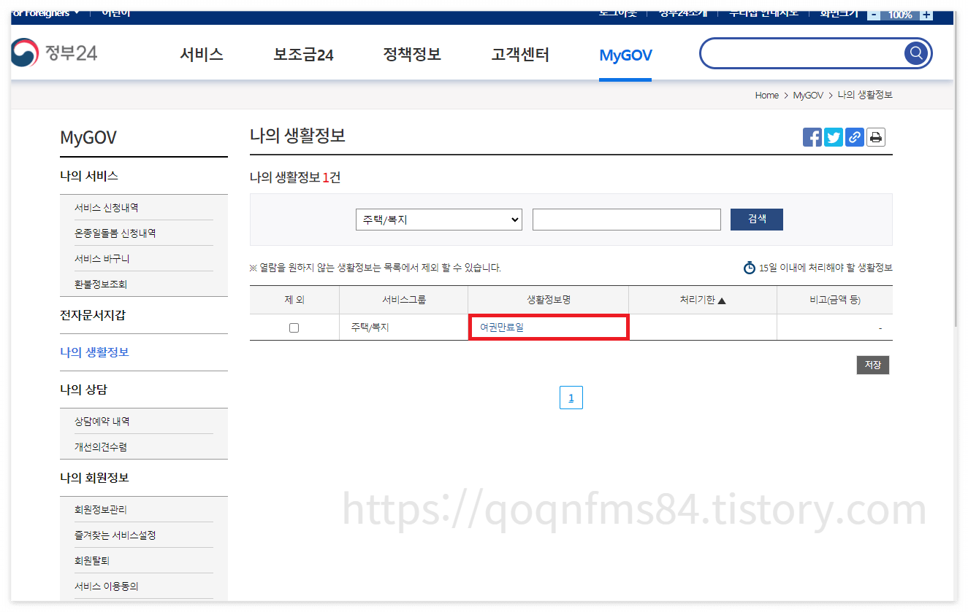Viewport: 968px width, 612px height.
Task: Click the 저장 button
Action: 873,365
